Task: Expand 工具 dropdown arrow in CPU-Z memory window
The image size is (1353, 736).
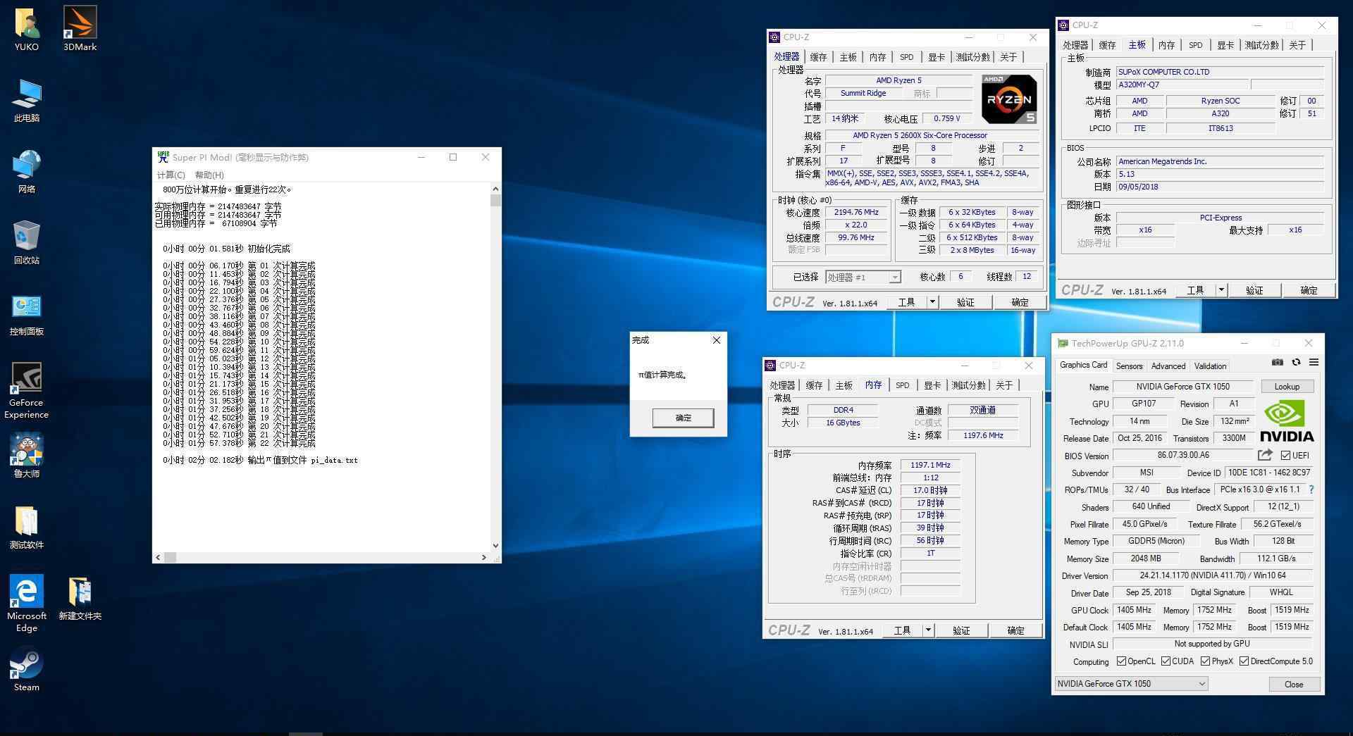Action: (x=928, y=630)
